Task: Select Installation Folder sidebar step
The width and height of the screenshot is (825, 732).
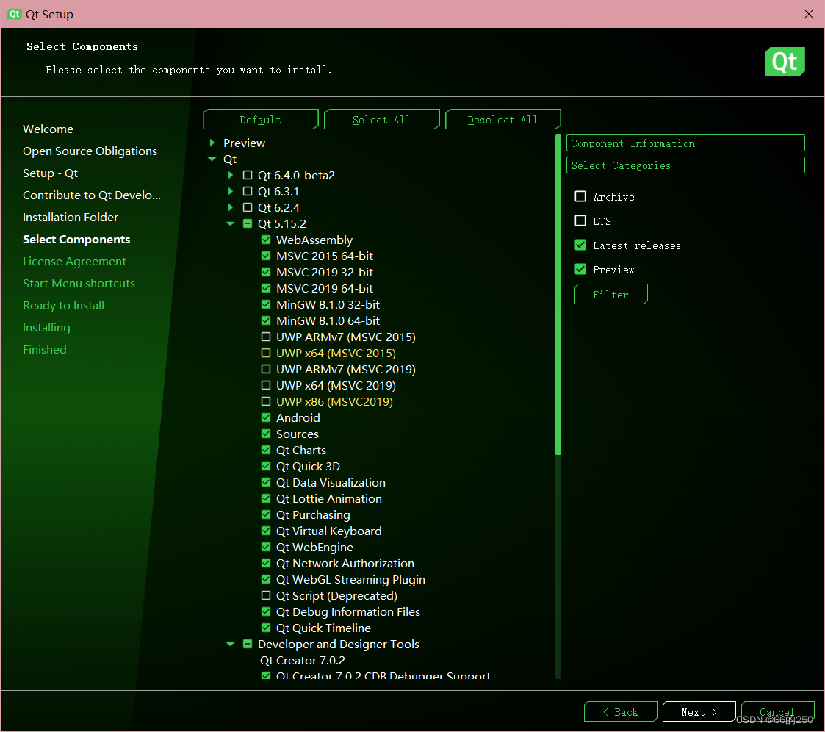Action: (71, 218)
